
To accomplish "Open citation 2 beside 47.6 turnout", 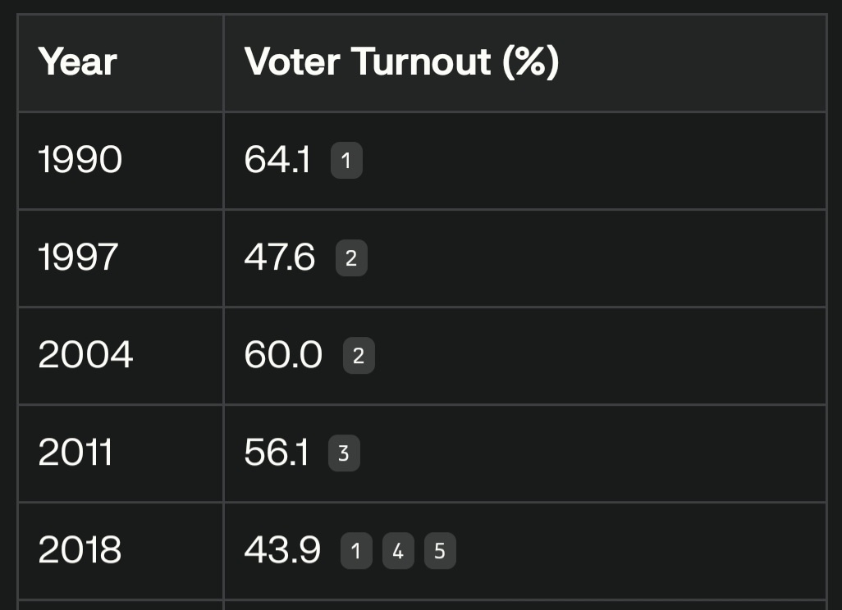I will pos(351,258).
